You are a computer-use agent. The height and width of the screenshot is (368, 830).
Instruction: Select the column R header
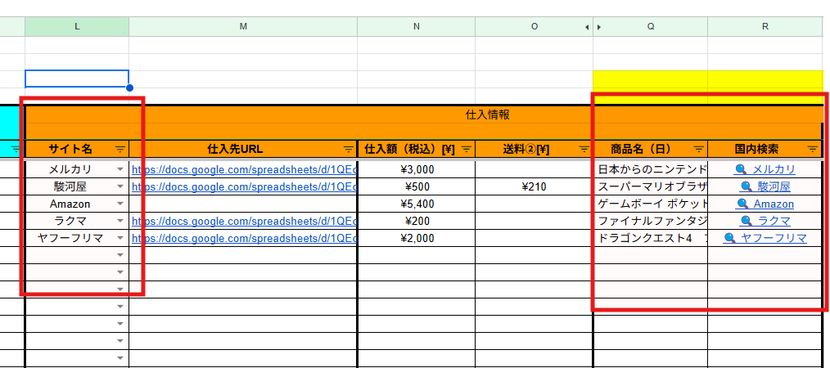(765, 26)
